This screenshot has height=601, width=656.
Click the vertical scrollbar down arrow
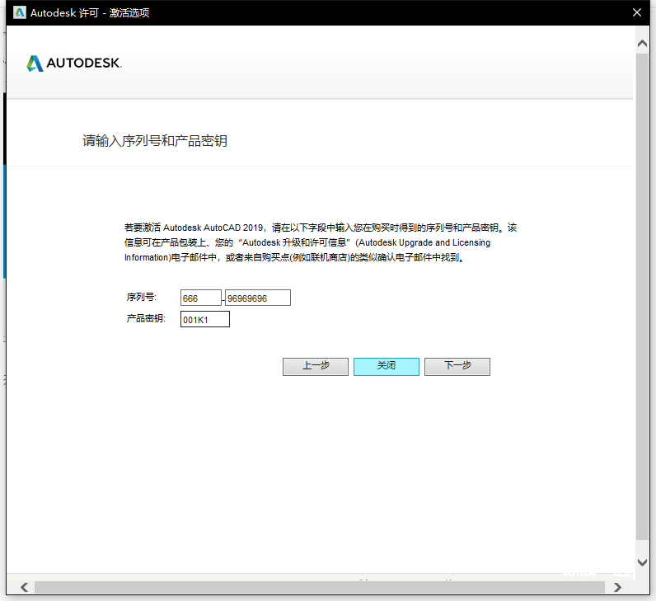pos(643,562)
